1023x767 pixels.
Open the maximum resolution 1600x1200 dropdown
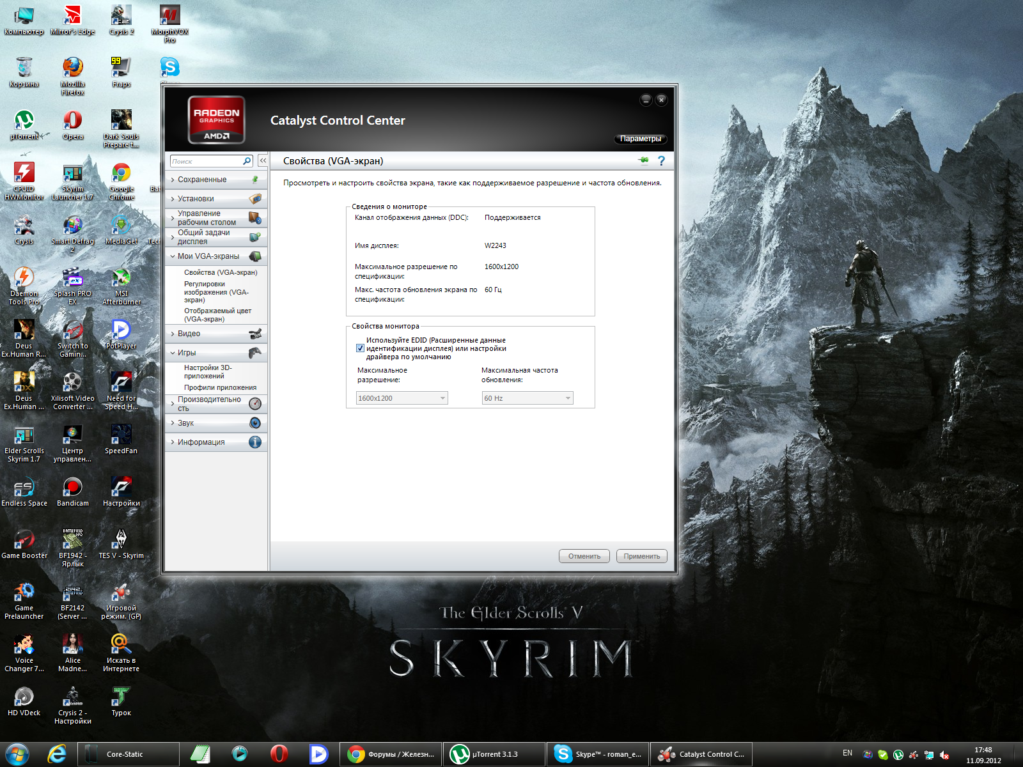tap(402, 398)
